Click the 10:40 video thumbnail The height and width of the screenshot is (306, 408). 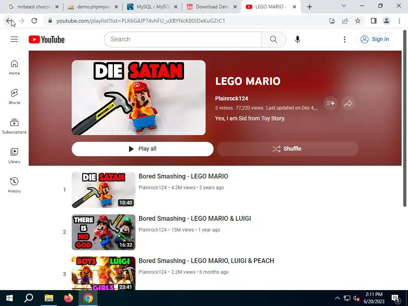[104, 190]
